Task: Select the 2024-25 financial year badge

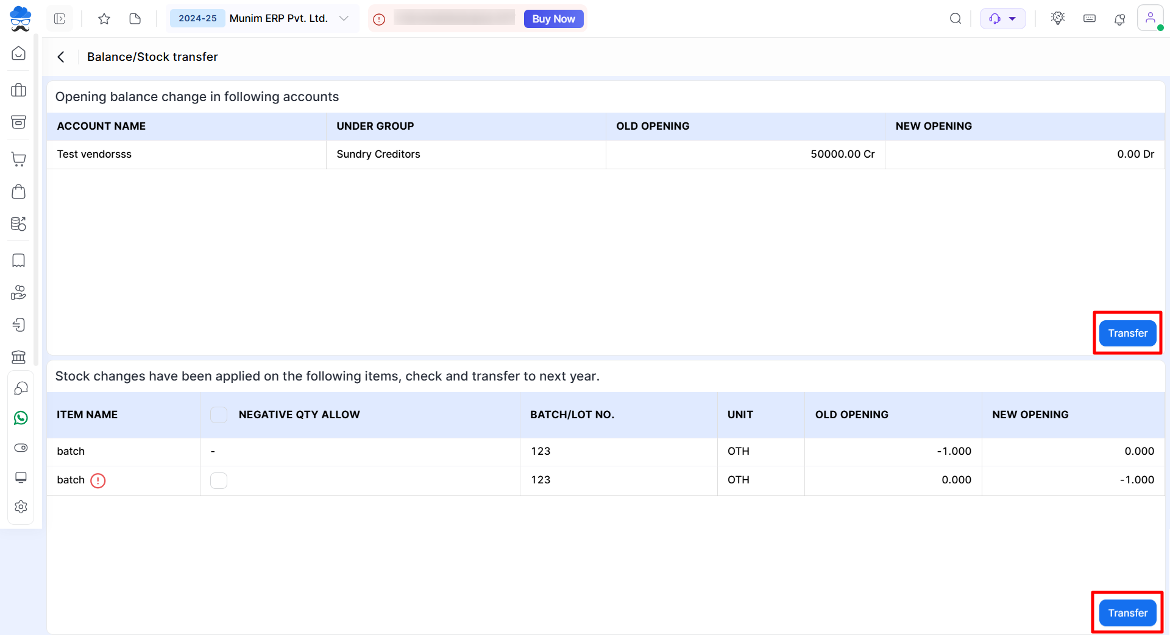Action: (197, 18)
